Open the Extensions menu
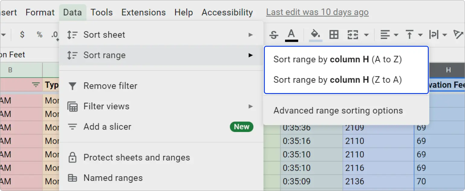Viewport: 465px width, 191px height. (143, 12)
